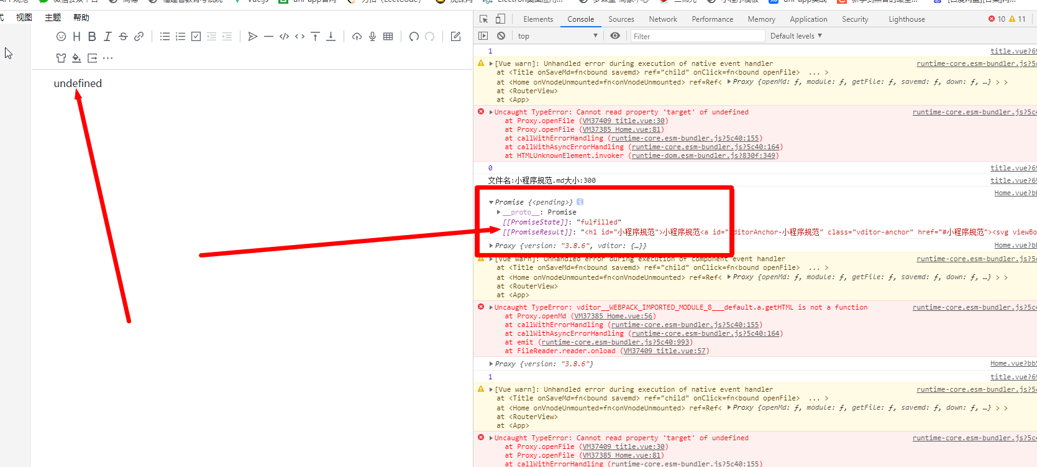Open the emoji picker in editor toolbar

(61, 37)
